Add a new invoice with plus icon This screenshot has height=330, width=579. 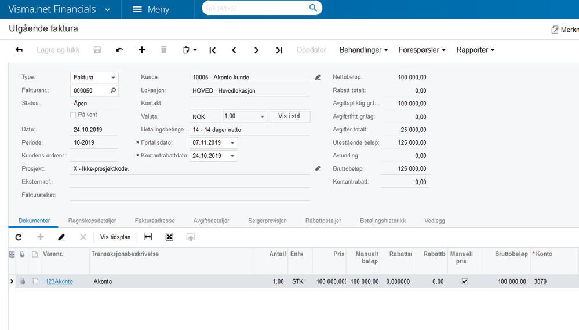point(142,50)
